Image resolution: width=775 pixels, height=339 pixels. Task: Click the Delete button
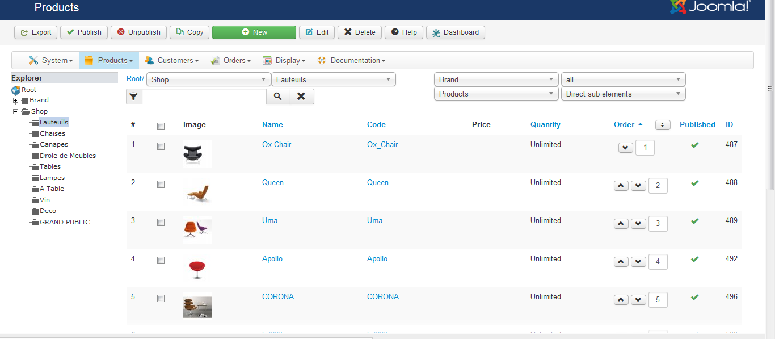(360, 32)
